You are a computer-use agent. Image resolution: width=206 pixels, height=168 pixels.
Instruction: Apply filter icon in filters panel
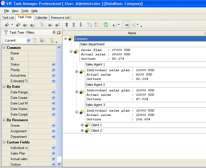(x=35, y=40)
